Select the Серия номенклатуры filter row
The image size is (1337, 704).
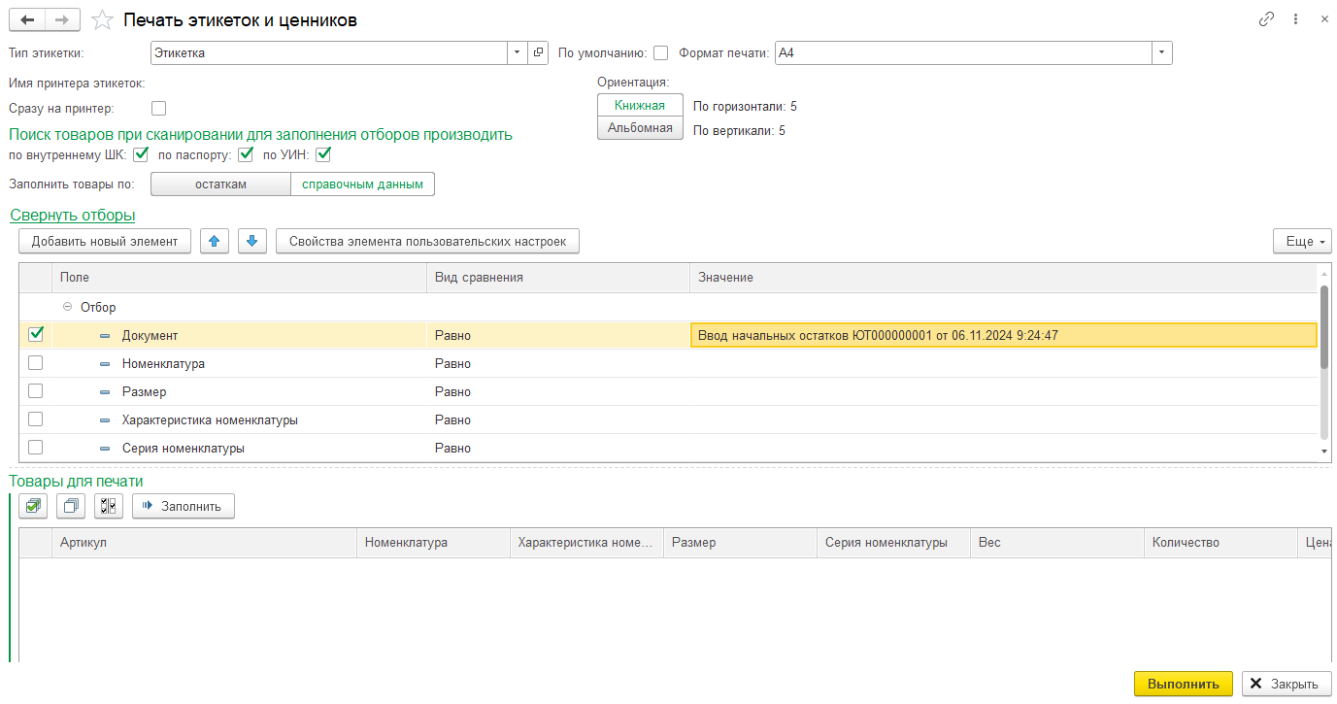pyautogui.click(x=668, y=448)
